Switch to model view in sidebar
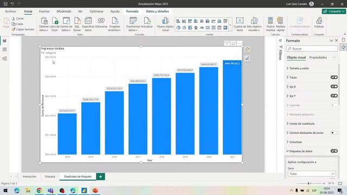The image size is (347, 195). pos(4,58)
